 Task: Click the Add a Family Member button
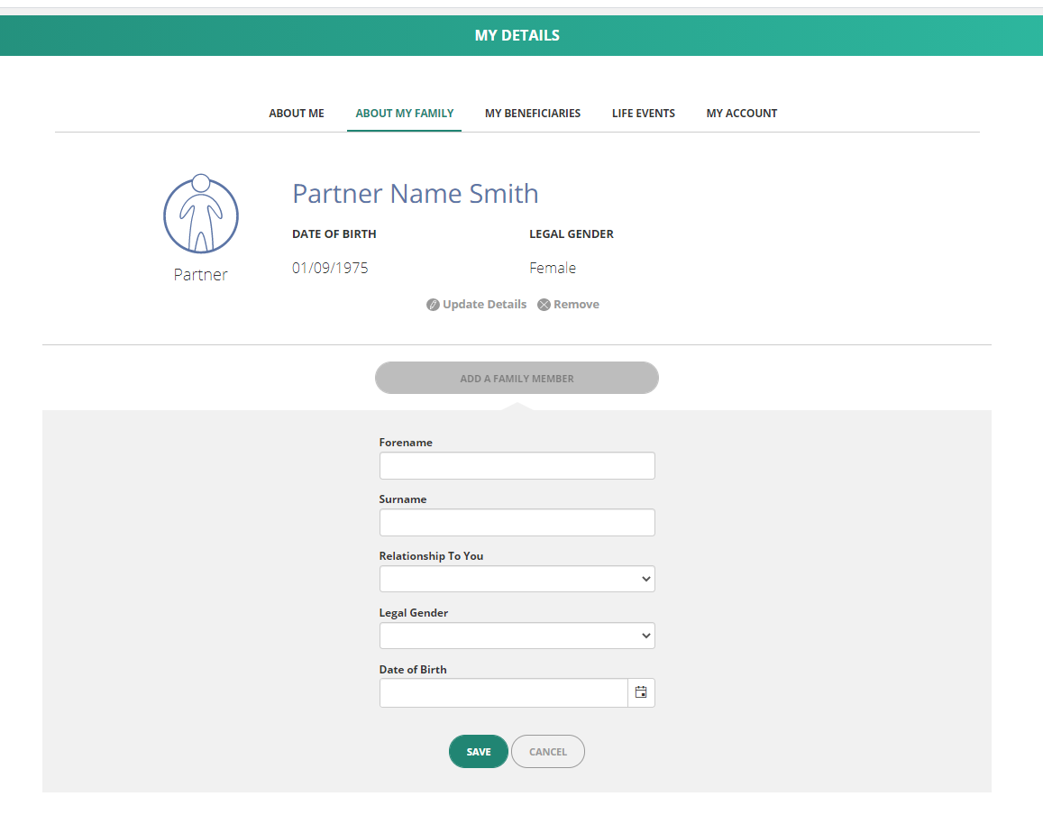pyautogui.click(x=517, y=378)
